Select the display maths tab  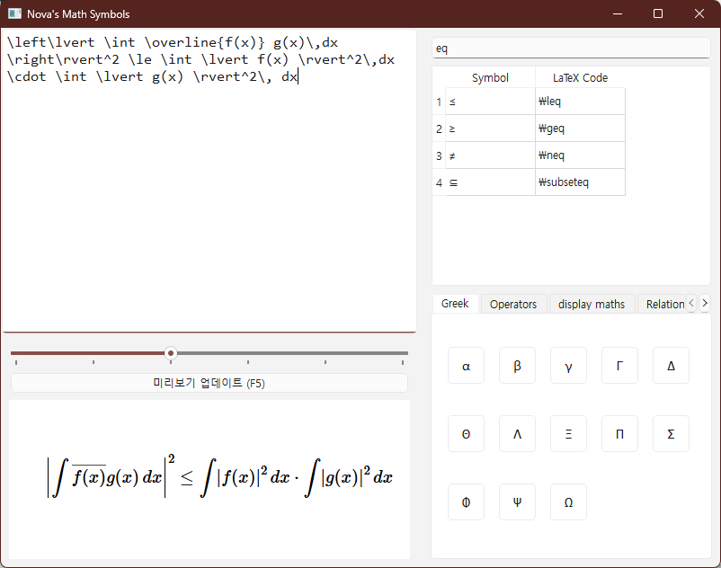(592, 304)
